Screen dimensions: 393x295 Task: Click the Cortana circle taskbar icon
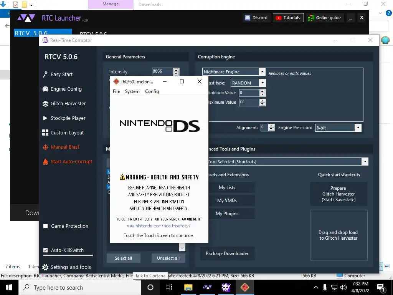click(150, 287)
